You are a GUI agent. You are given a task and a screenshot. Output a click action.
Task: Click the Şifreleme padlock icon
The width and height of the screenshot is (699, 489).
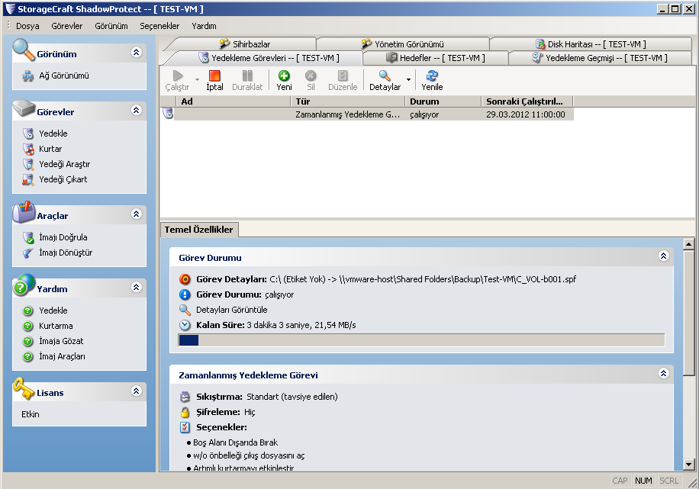185,412
